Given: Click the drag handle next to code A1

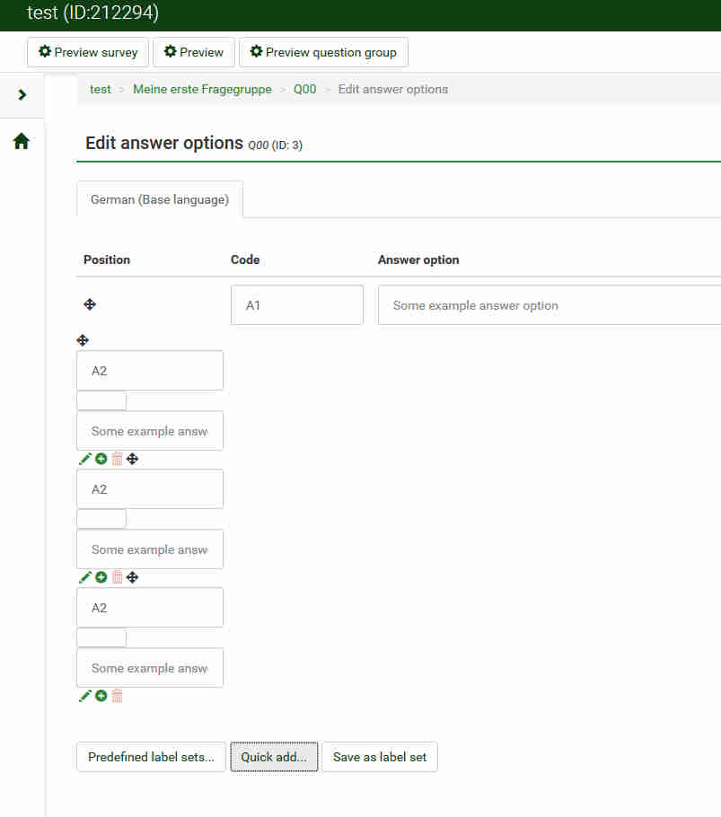Looking at the screenshot, I should 90,305.
